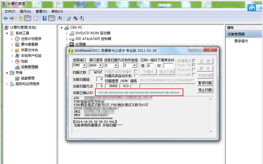Image resolution: width=263 pixels, height=164 pixels.
Task: Toggle the show/hide console tree icon
Action: [x=27, y=18]
